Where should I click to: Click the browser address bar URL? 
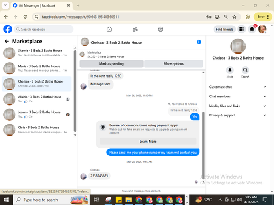tap(81, 17)
